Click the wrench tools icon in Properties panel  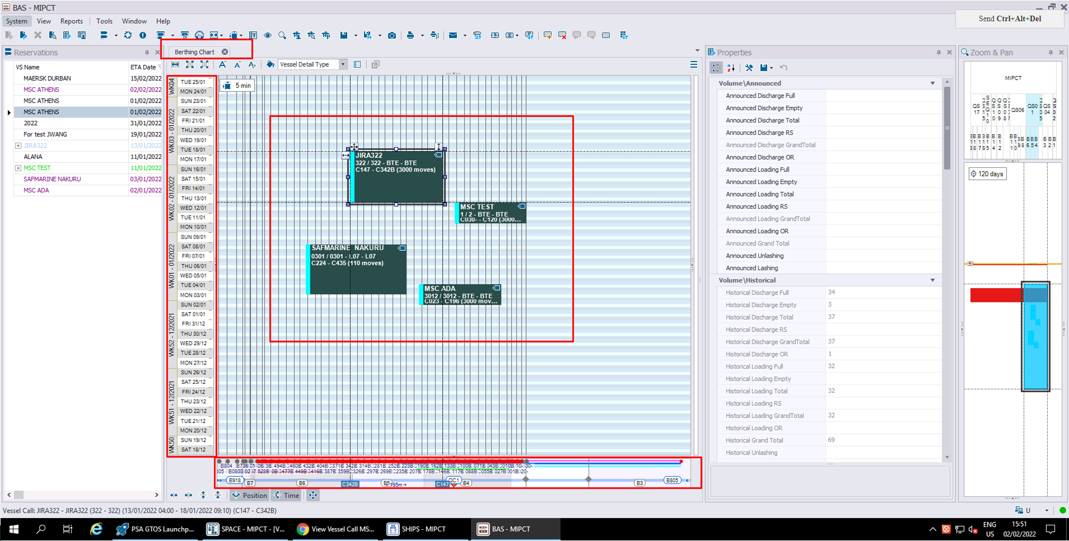pos(749,68)
